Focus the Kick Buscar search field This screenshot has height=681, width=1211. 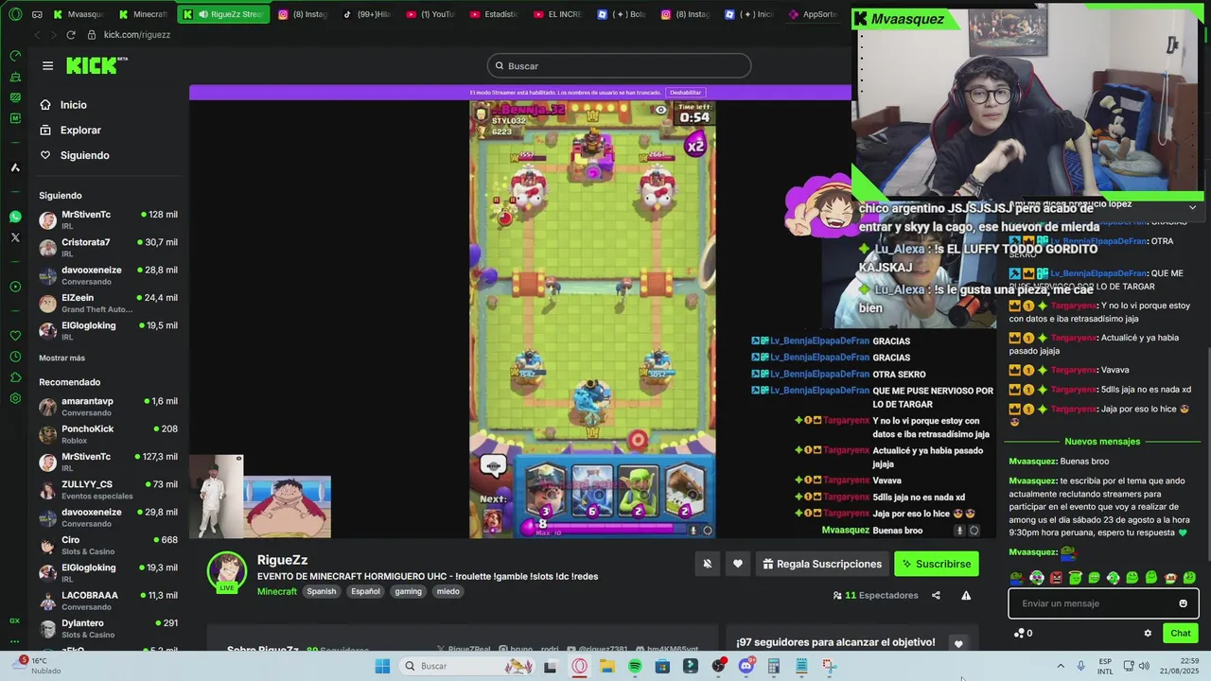(620, 65)
